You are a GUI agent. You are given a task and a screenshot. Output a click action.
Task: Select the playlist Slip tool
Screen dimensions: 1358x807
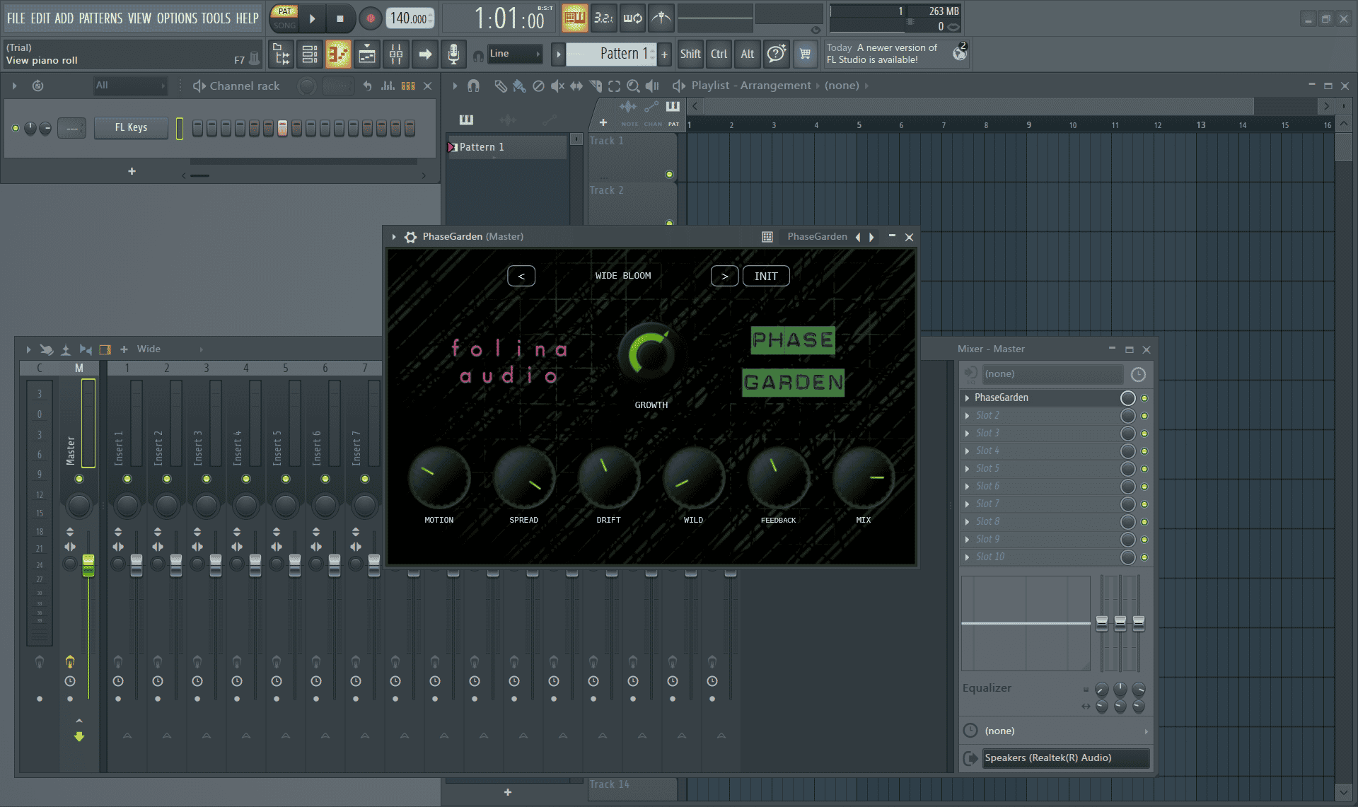[x=576, y=86]
